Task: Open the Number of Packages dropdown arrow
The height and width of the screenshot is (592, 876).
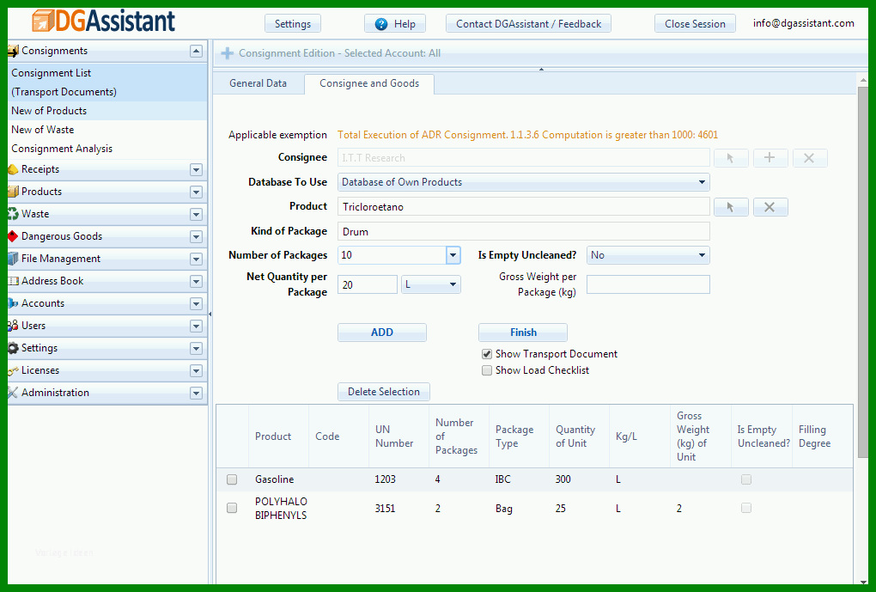Action: pyautogui.click(x=453, y=255)
